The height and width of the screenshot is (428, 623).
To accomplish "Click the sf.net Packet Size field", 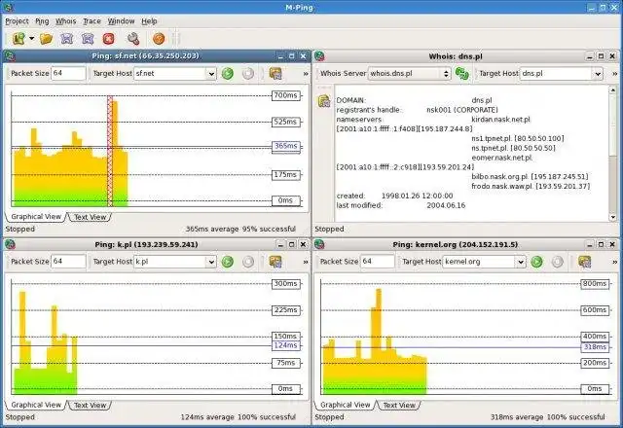I will pyautogui.click(x=68, y=73).
